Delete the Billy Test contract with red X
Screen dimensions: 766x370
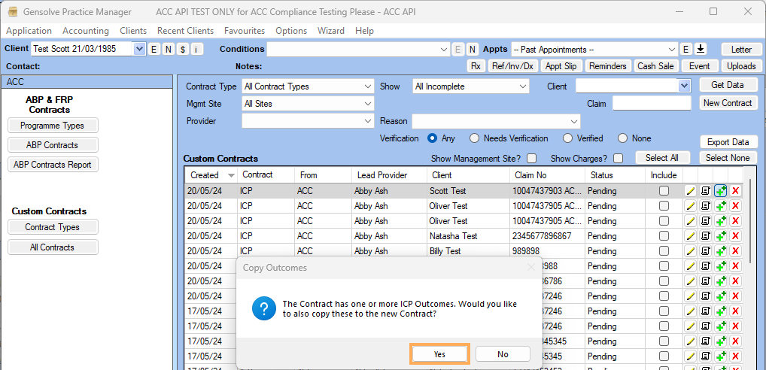click(735, 251)
